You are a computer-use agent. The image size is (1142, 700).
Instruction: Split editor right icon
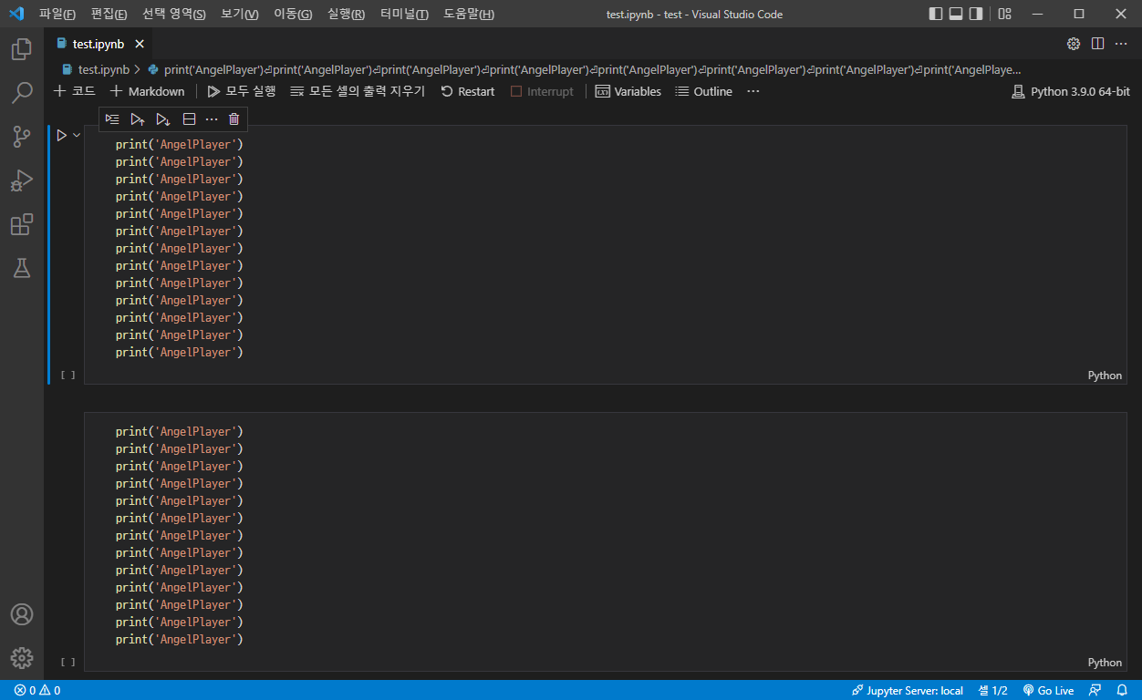point(1097,44)
